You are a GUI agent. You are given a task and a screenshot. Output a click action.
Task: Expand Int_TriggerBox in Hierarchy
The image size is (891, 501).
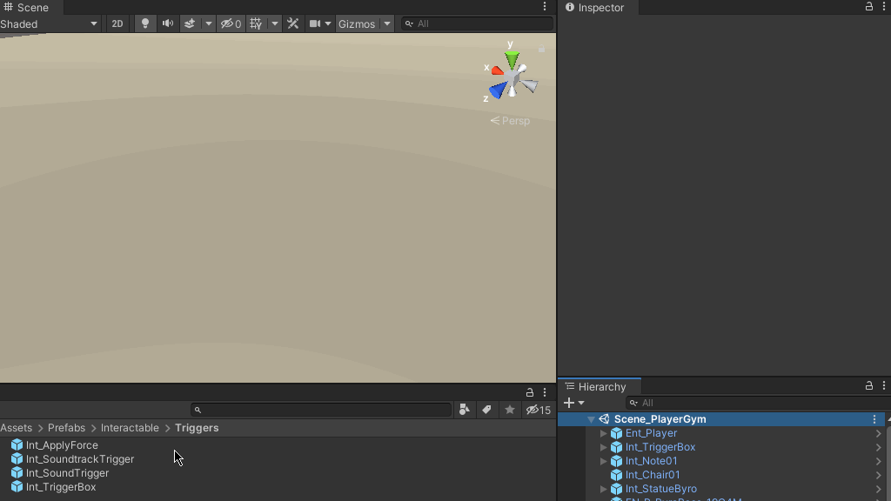tap(604, 447)
